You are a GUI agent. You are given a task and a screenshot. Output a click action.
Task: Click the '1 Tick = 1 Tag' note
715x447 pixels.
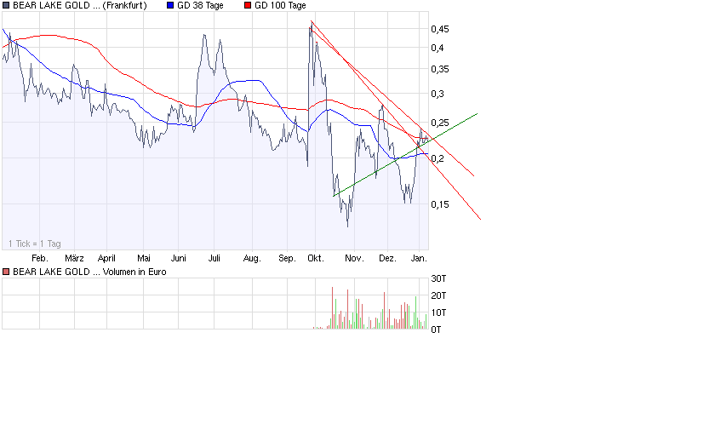(35, 244)
